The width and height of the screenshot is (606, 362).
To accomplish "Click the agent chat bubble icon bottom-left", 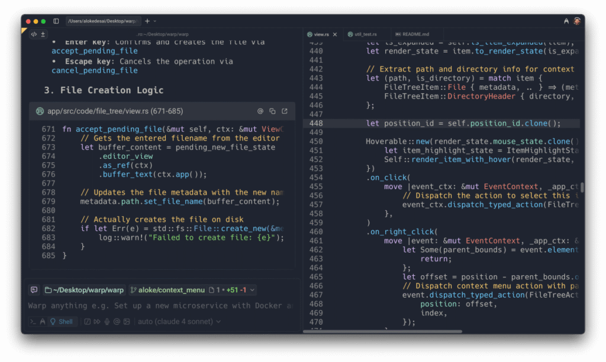I will click(x=34, y=289).
